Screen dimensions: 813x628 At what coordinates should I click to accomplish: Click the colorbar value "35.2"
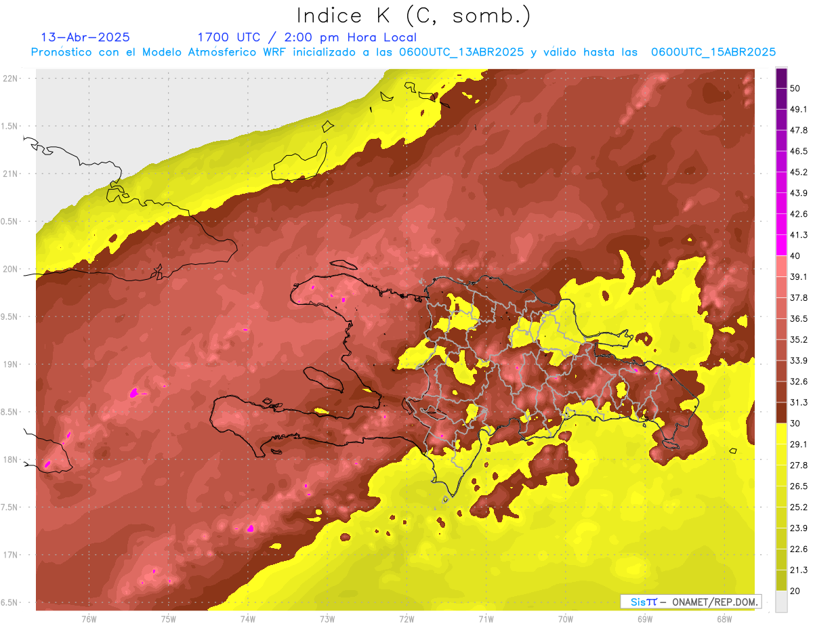point(799,339)
